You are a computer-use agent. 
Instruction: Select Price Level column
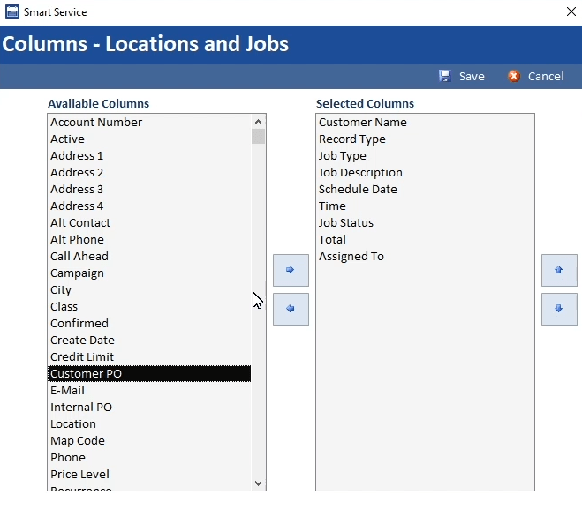149,474
